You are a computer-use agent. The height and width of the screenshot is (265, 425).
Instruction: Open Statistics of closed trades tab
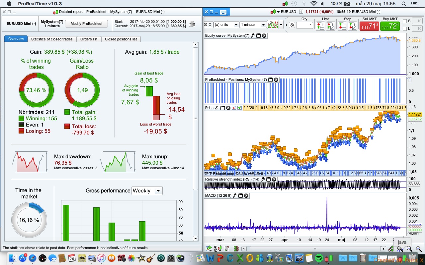(x=52, y=39)
